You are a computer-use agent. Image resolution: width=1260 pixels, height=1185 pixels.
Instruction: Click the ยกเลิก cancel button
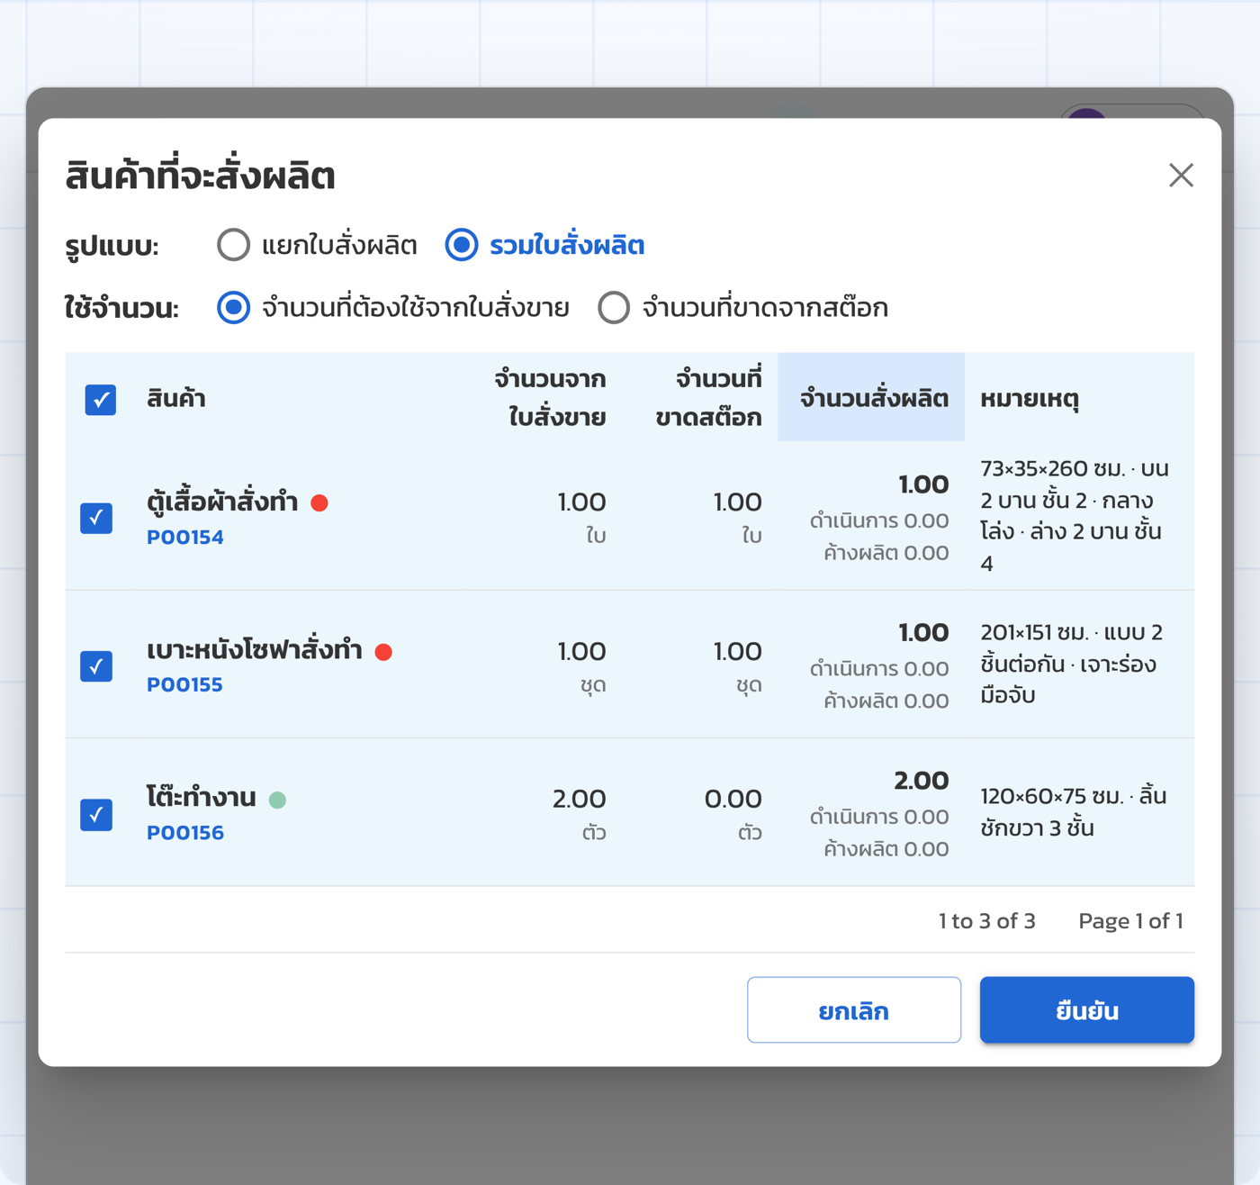(x=854, y=1010)
